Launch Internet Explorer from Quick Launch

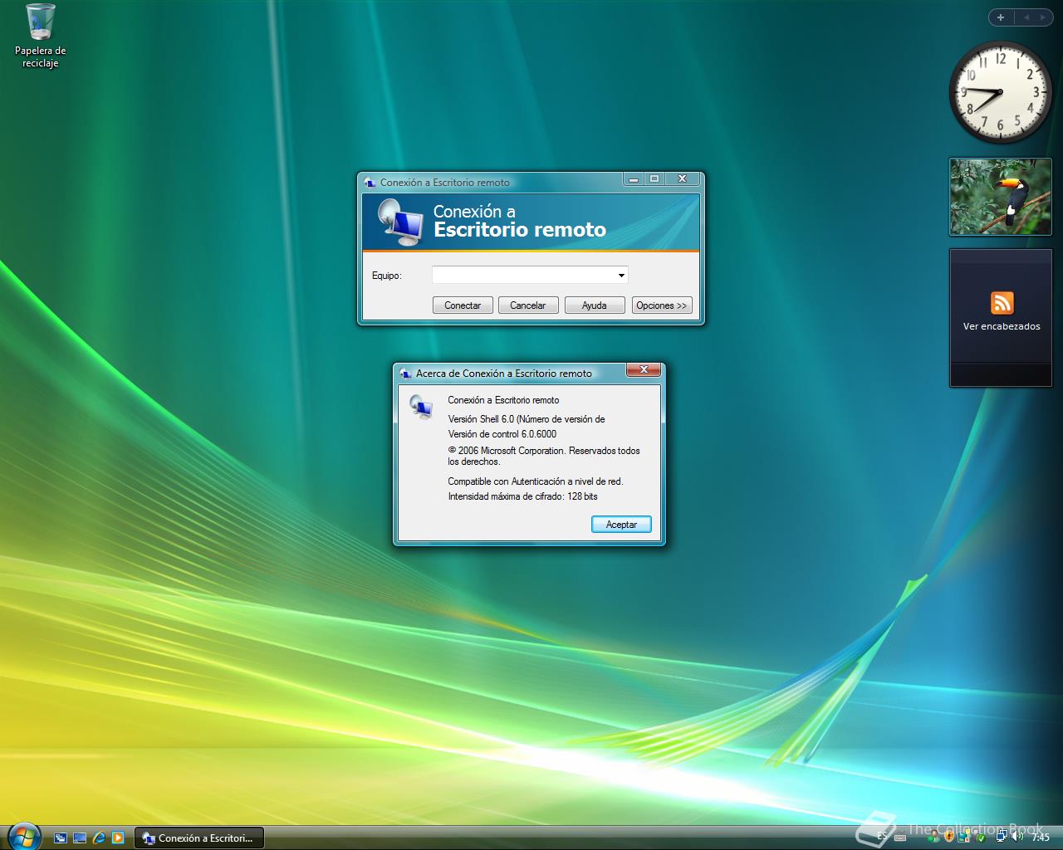99,838
